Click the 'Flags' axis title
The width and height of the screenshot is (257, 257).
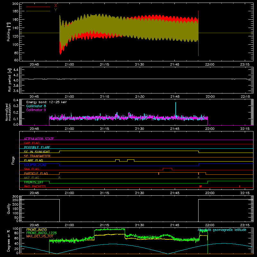tap(13, 160)
